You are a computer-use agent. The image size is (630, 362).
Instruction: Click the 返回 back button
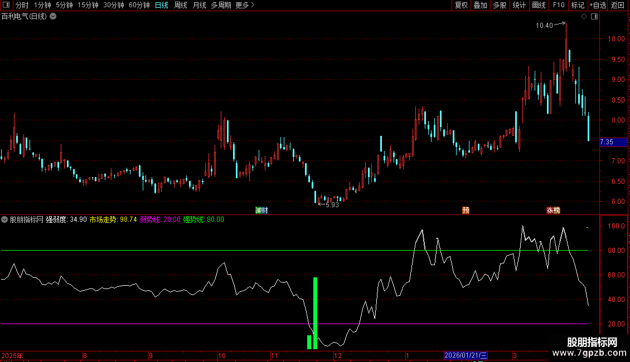click(618, 5)
